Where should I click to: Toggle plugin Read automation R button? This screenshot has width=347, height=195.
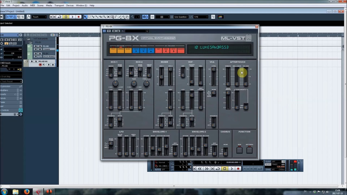114,31
